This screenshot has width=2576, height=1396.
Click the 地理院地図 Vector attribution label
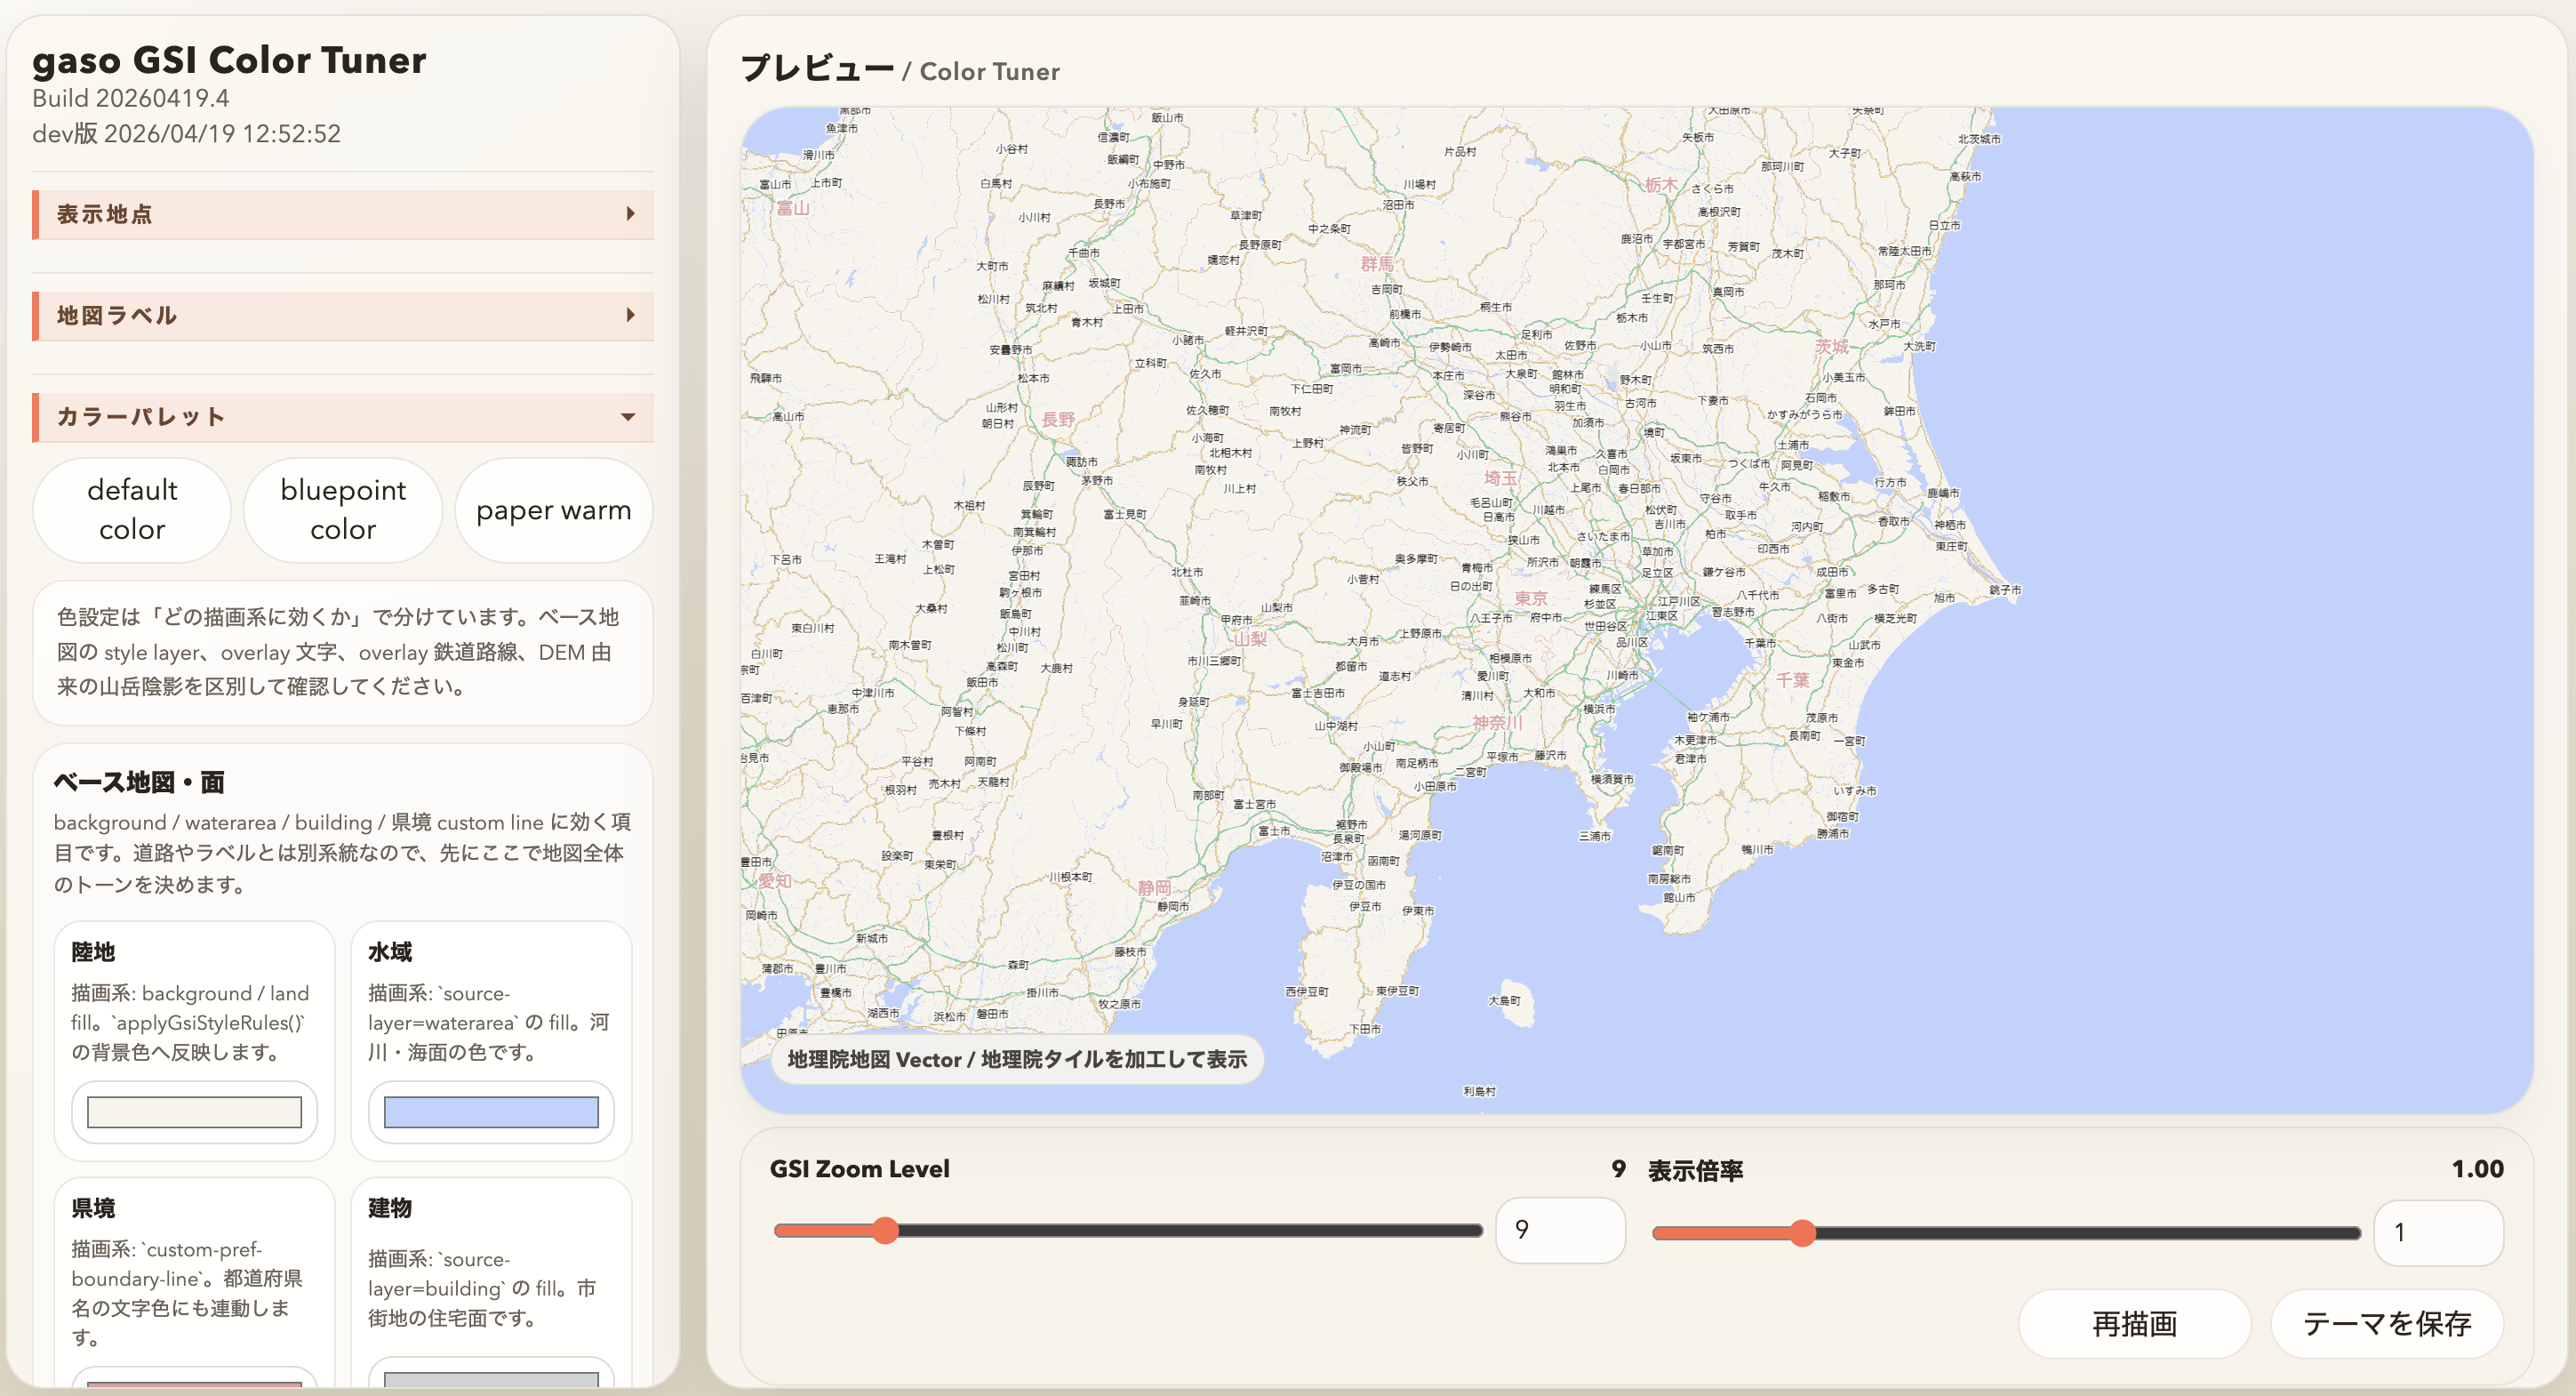tap(1016, 1059)
